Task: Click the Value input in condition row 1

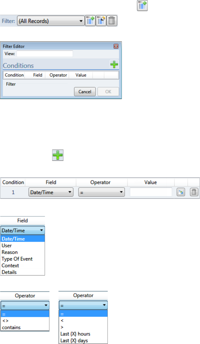Action: 151,192
